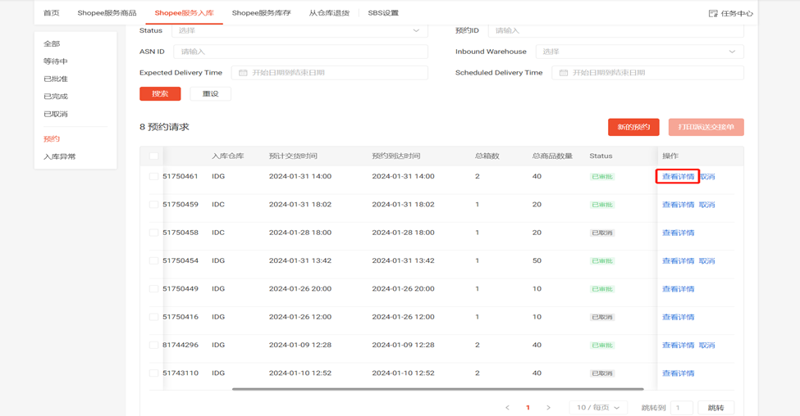Select checkbox for row 51750458

pyautogui.click(x=153, y=233)
